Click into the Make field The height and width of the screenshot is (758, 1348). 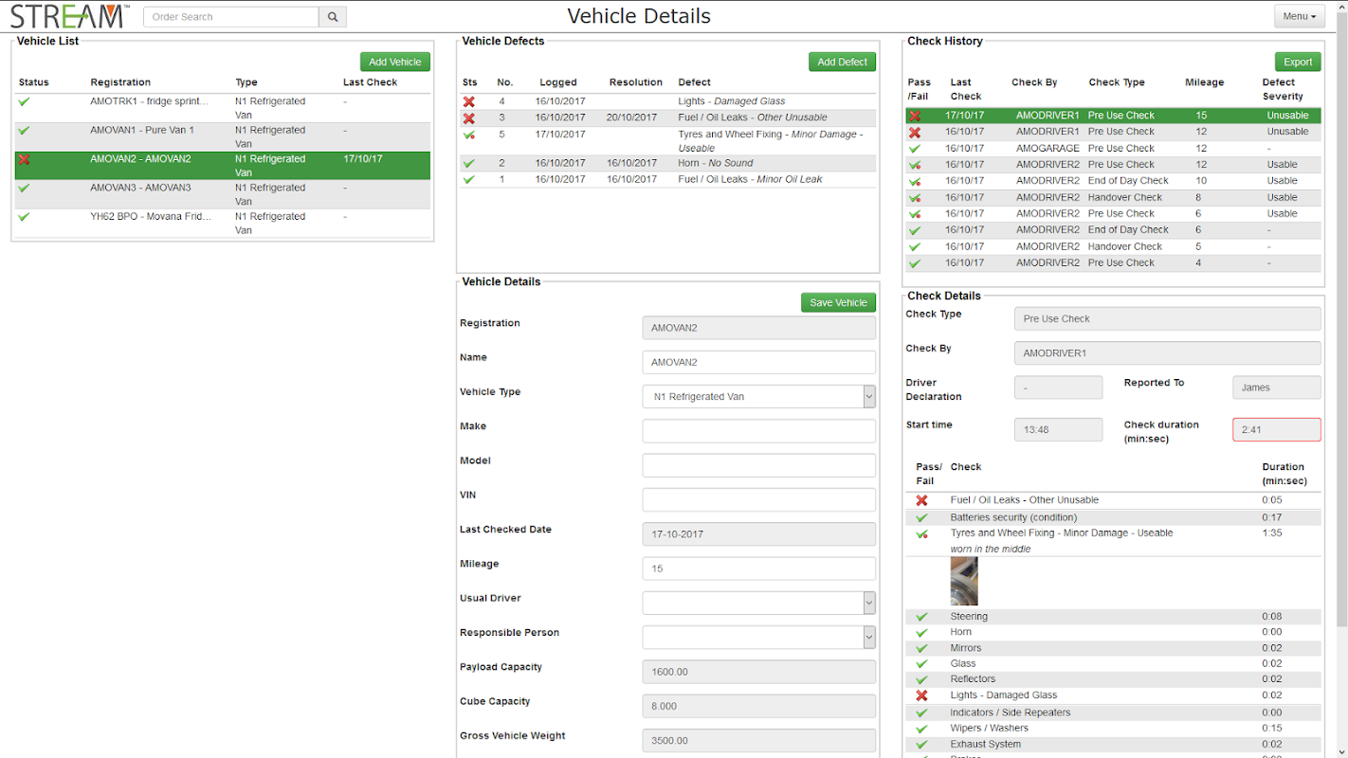(758, 431)
